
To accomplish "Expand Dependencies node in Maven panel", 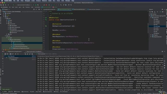I will coord(151,37).
